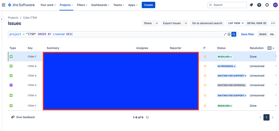Open the Apps menu
The width and height of the screenshot is (279, 131).
pos(133,5)
